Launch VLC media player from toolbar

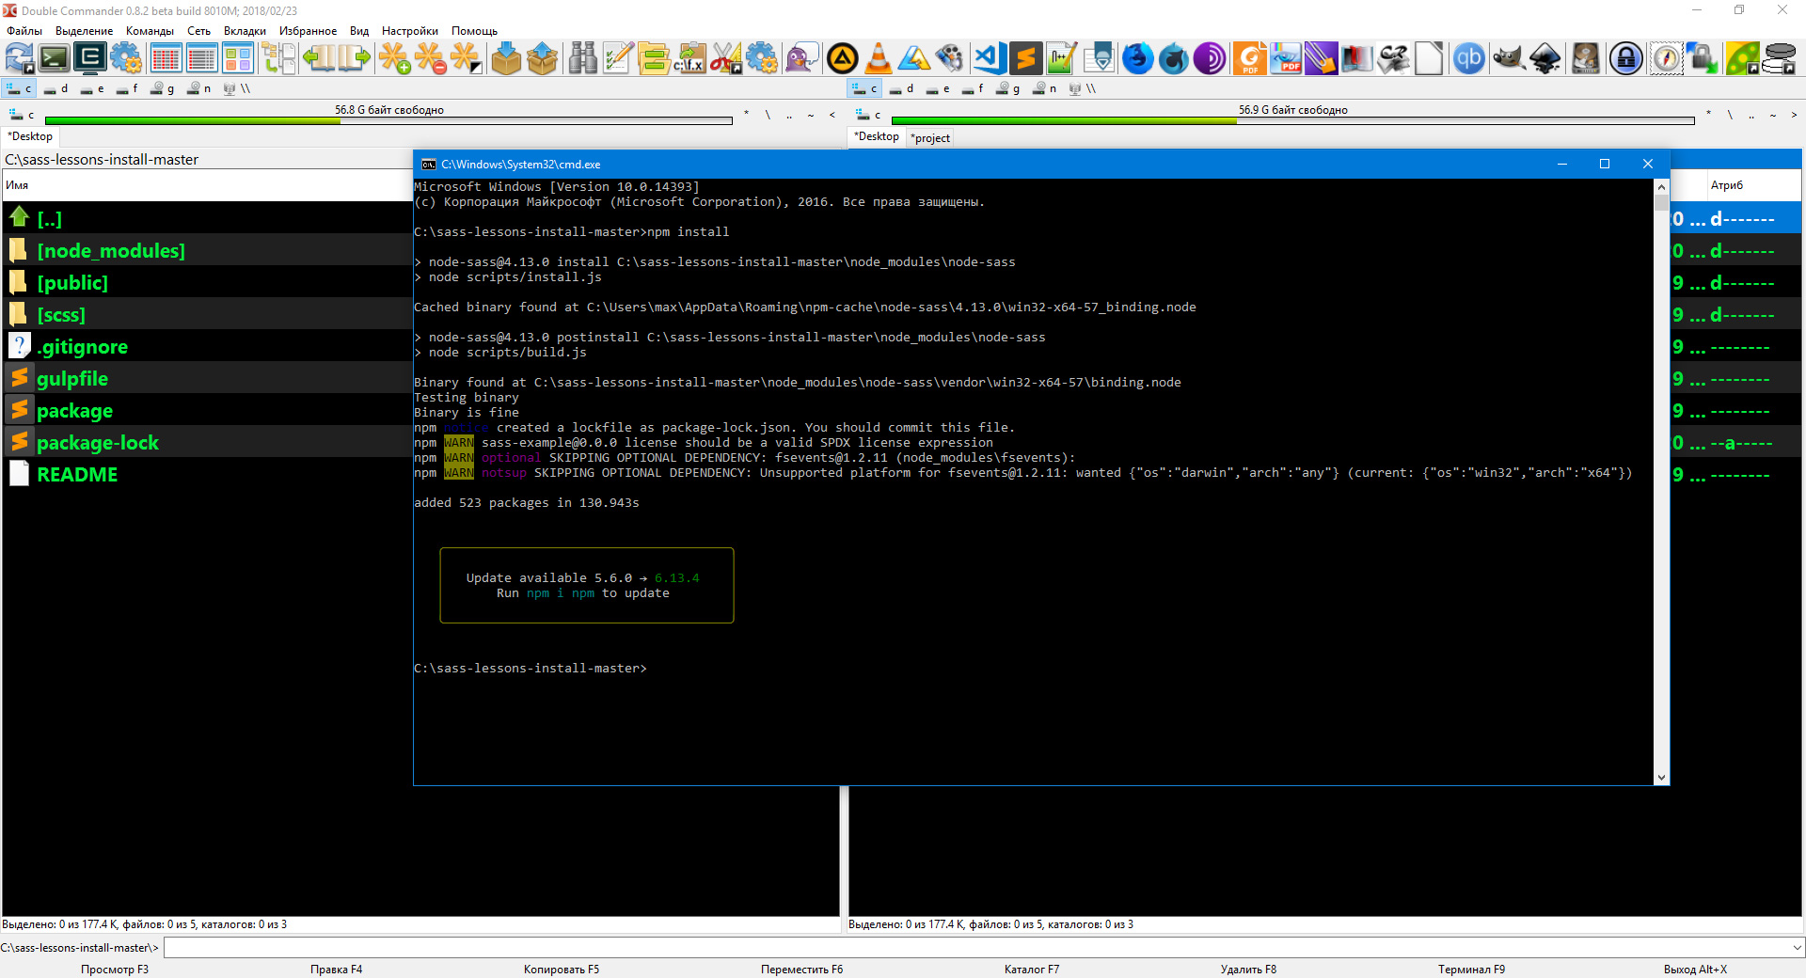pos(878,58)
